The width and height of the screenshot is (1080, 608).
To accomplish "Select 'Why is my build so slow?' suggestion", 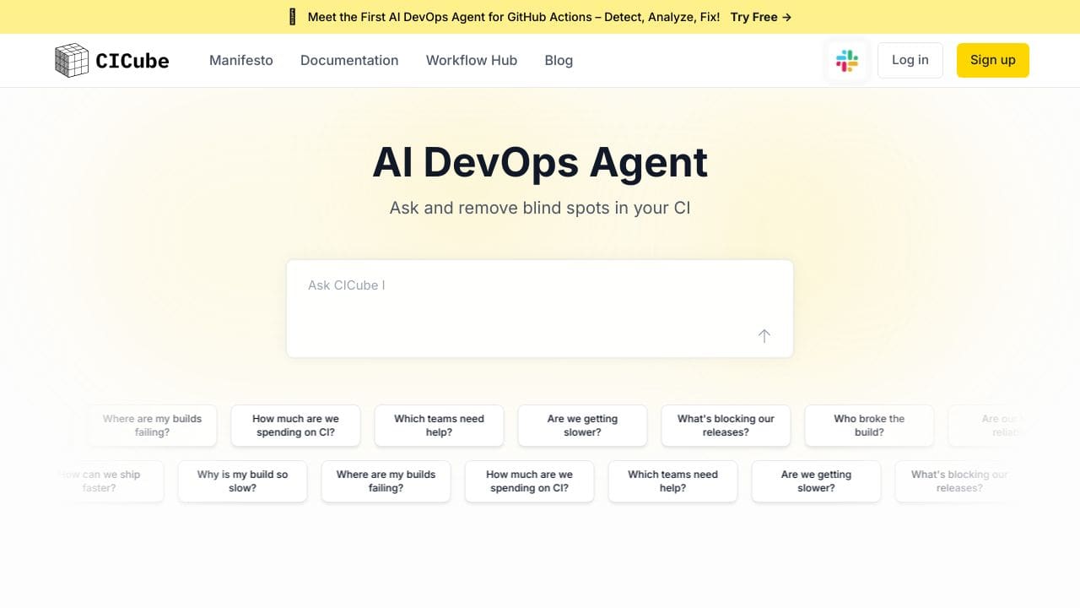I will pos(242,481).
